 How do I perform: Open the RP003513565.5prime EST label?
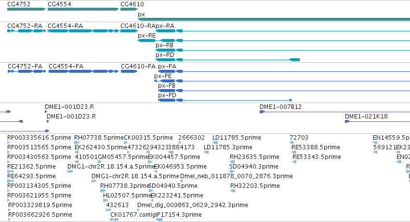39,147
